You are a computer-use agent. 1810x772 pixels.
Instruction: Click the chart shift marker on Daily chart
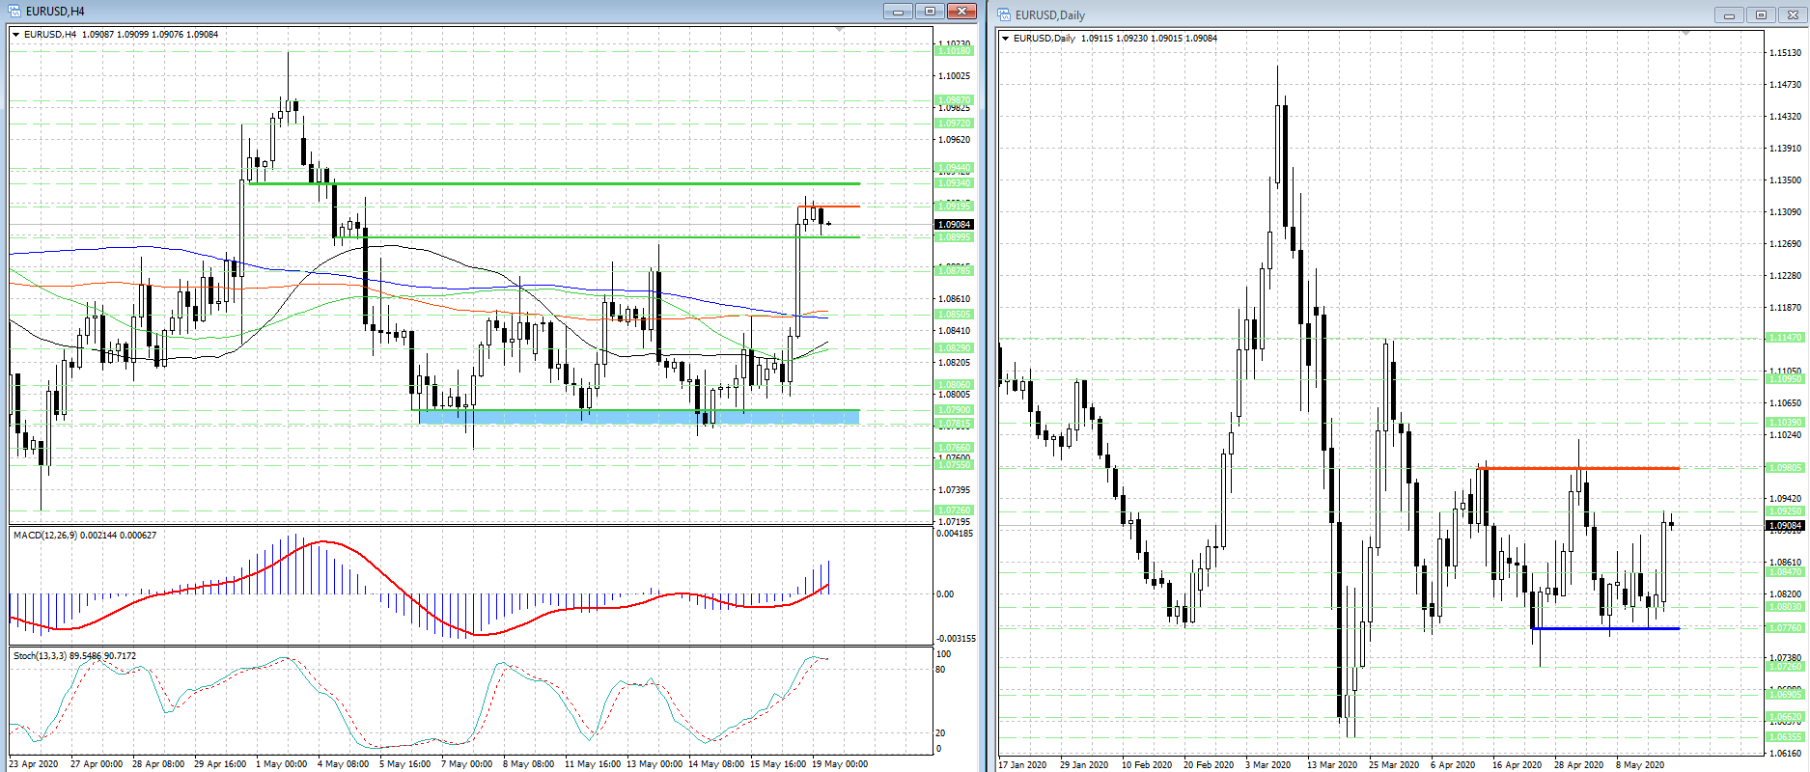tap(1685, 34)
